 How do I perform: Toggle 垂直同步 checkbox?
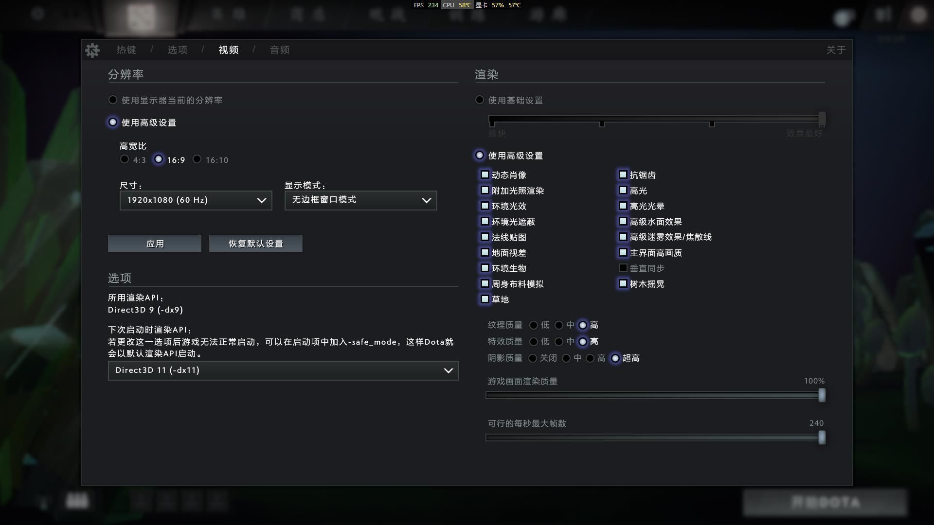(623, 268)
